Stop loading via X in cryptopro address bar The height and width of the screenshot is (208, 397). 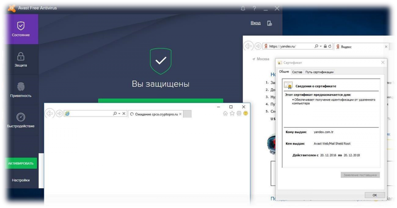coord(124,114)
